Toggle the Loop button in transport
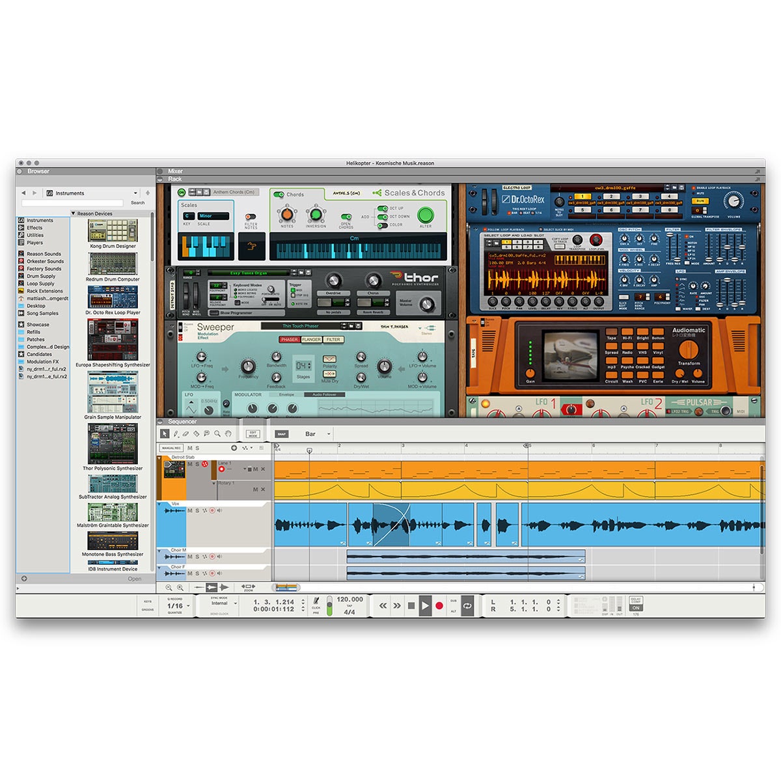 [467, 606]
